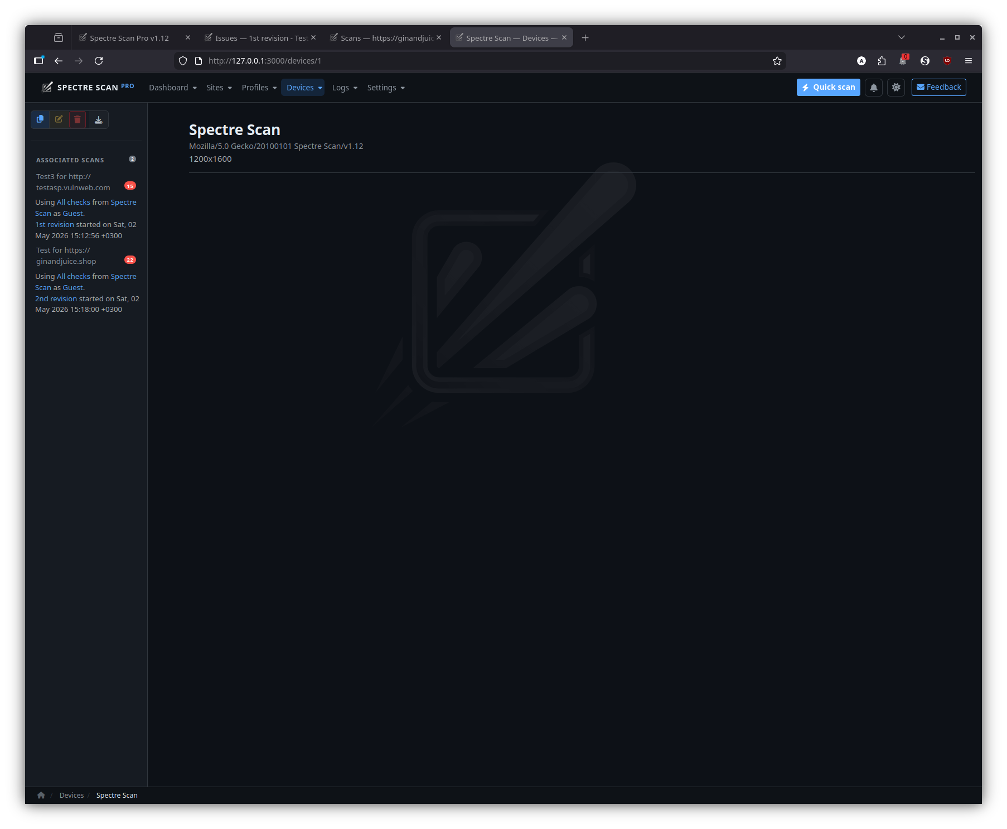Expand the Profiles dropdown menu
Screen dimensions: 1007x829
tap(259, 88)
